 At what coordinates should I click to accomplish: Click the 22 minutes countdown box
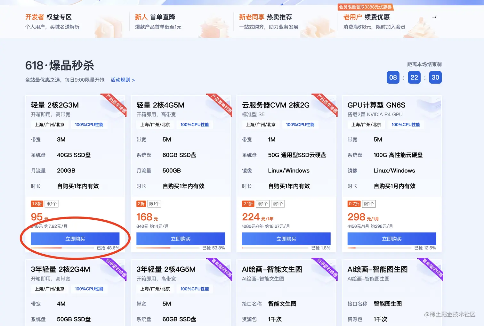(x=414, y=77)
